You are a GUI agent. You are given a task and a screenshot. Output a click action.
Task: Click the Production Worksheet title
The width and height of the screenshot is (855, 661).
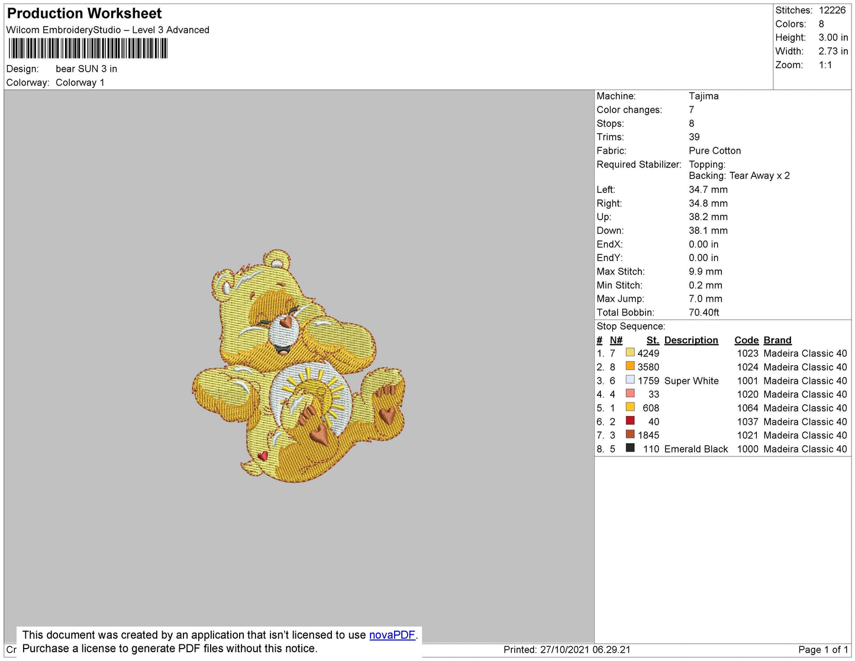tap(84, 14)
